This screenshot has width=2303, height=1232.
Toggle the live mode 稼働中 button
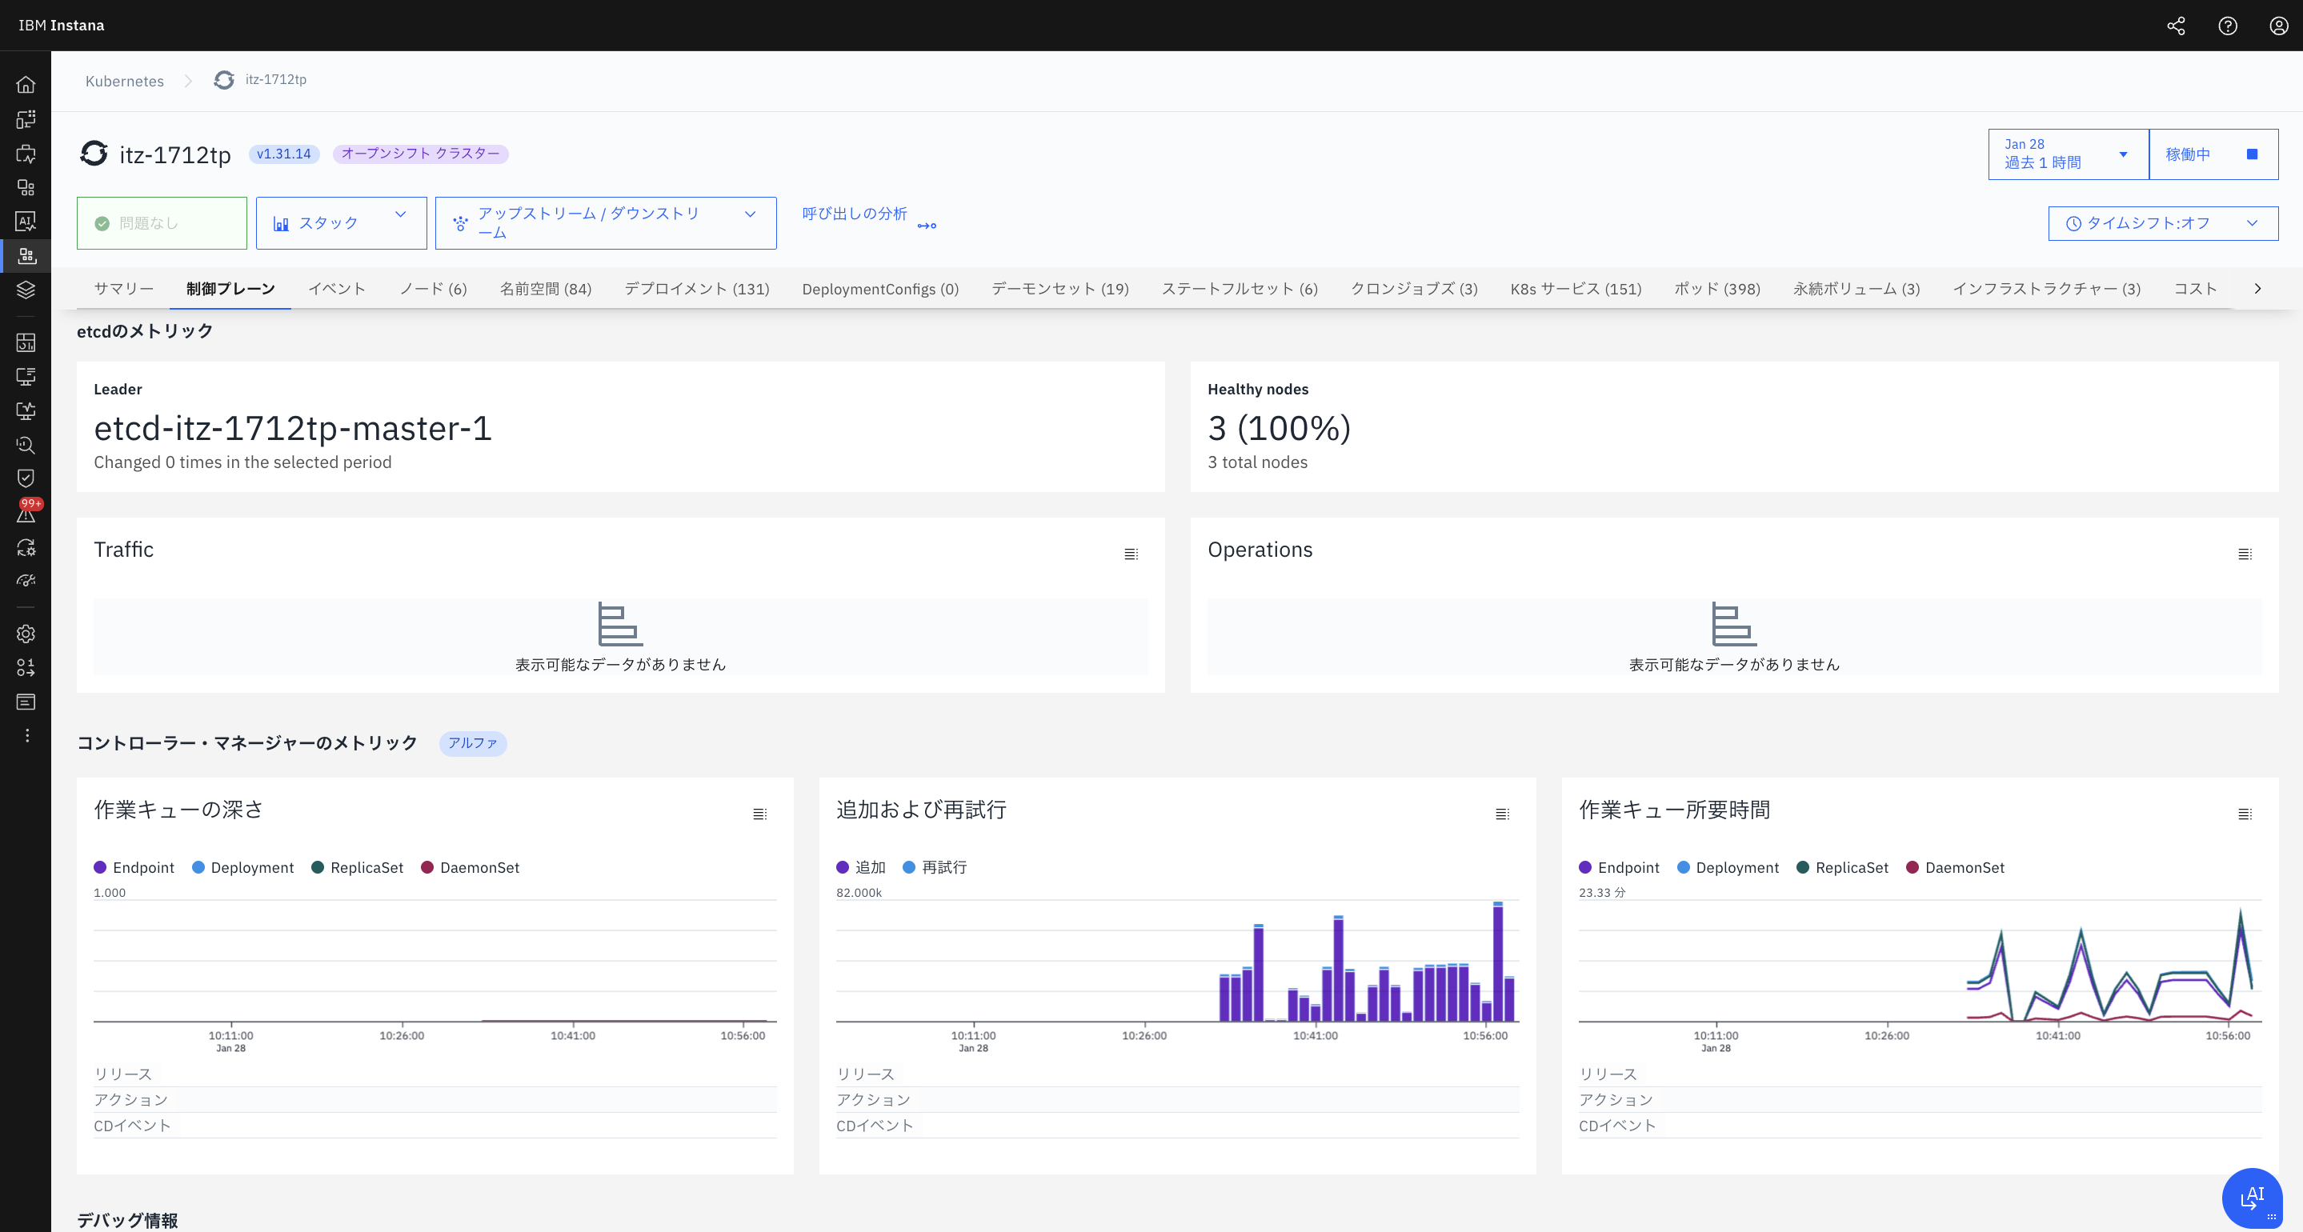(x=2213, y=154)
